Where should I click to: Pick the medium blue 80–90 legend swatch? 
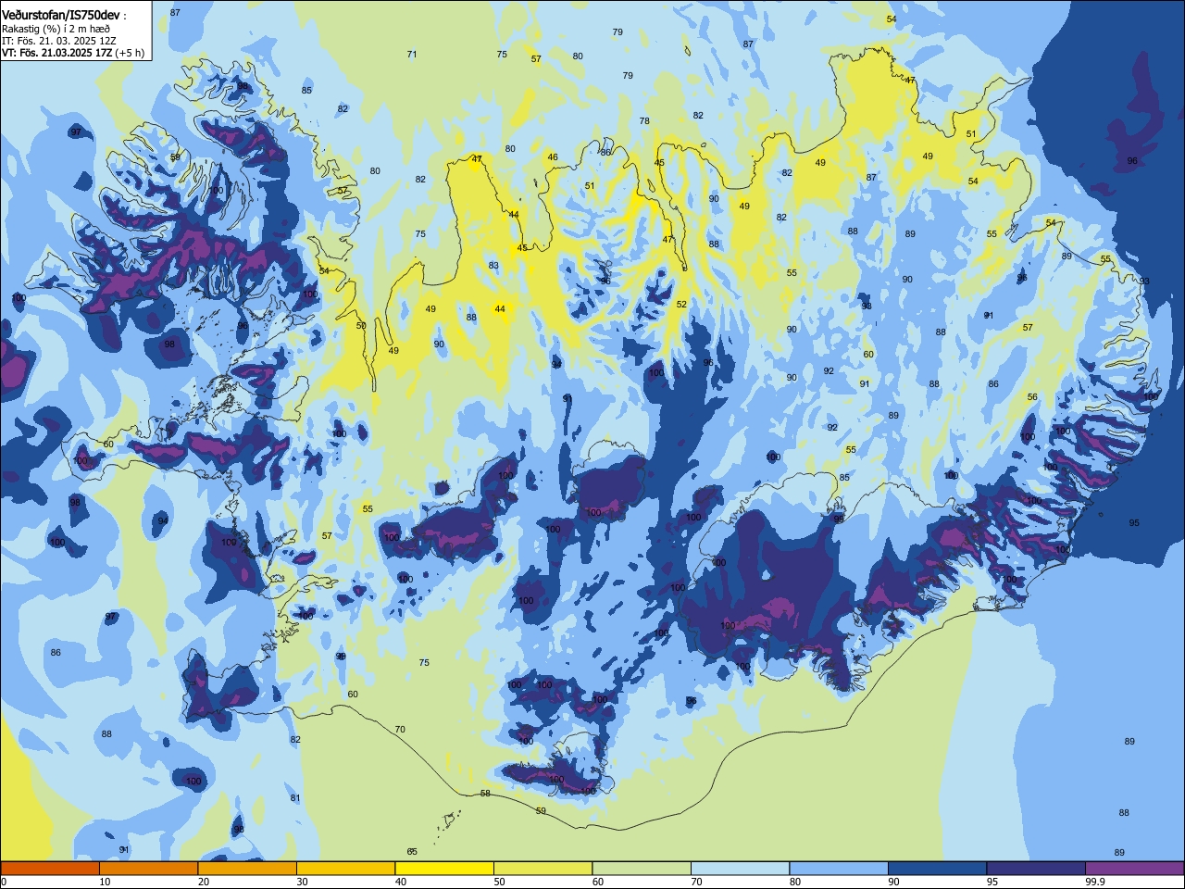pyautogui.click(x=840, y=869)
